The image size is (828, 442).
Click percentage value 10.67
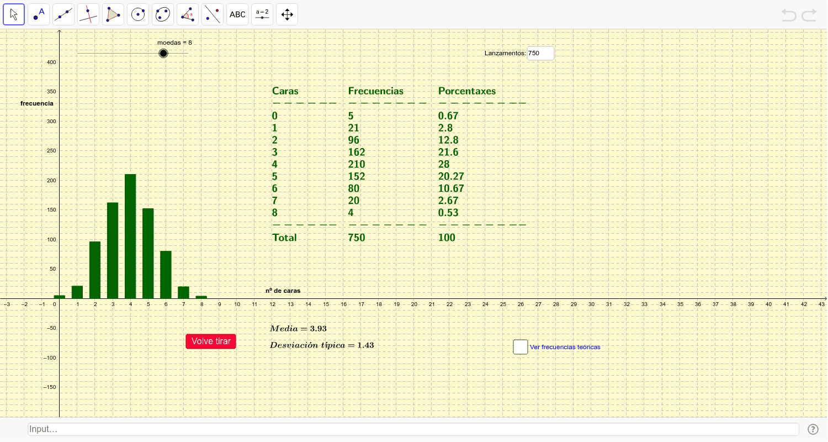[451, 189]
